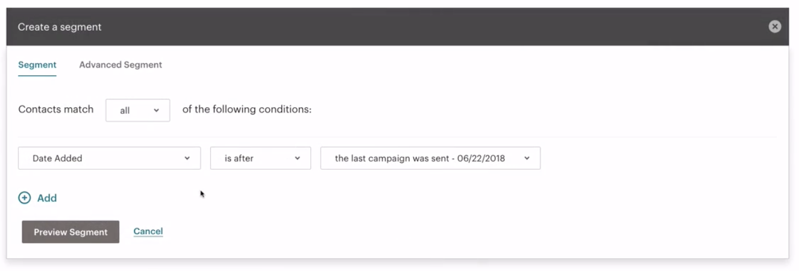Click the Cancel link
This screenshot has width=799, height=271.
coord(148,231)
